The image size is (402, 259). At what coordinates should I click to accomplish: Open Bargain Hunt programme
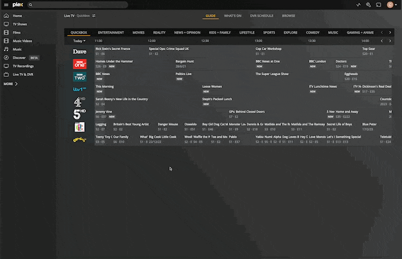(x=215, y=64)
